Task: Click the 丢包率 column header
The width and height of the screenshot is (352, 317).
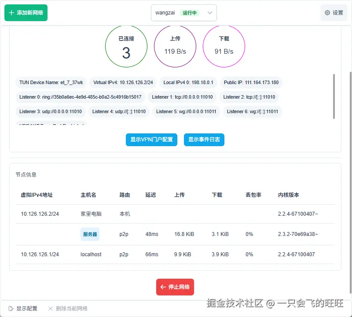Action: (x=253, y=195)
